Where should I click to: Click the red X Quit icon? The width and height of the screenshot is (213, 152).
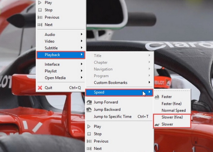40,88
